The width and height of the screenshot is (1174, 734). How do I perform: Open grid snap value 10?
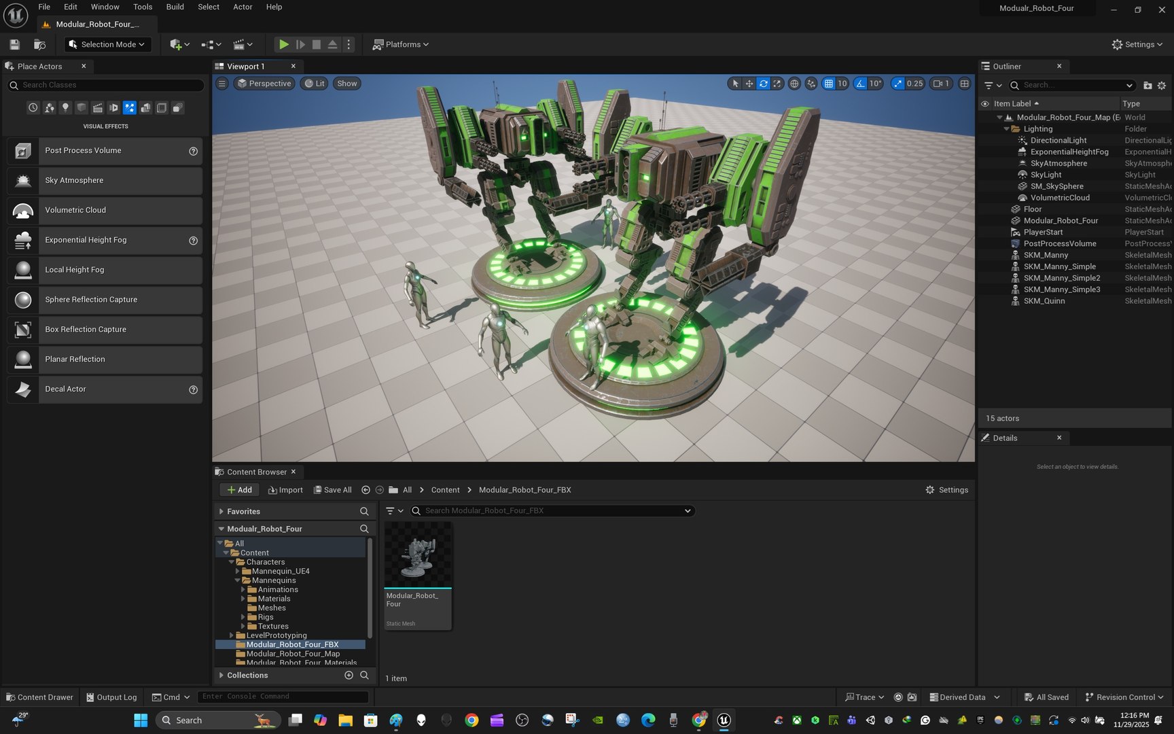[x=842, y=84]
